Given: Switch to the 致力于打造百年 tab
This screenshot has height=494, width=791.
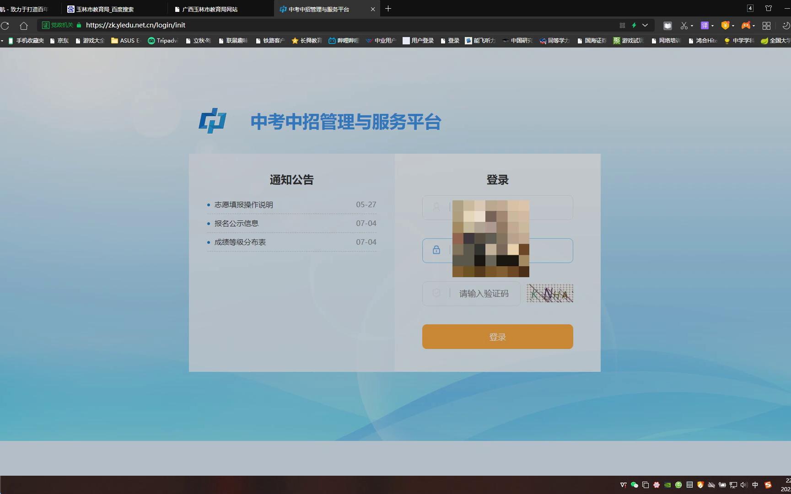Looking at the screenshot, I should coord(28,9).
